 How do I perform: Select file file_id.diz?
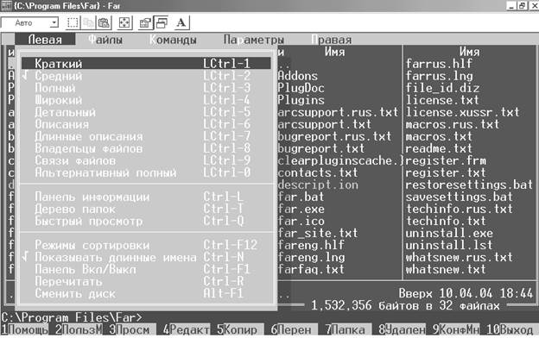pos(442,88)
